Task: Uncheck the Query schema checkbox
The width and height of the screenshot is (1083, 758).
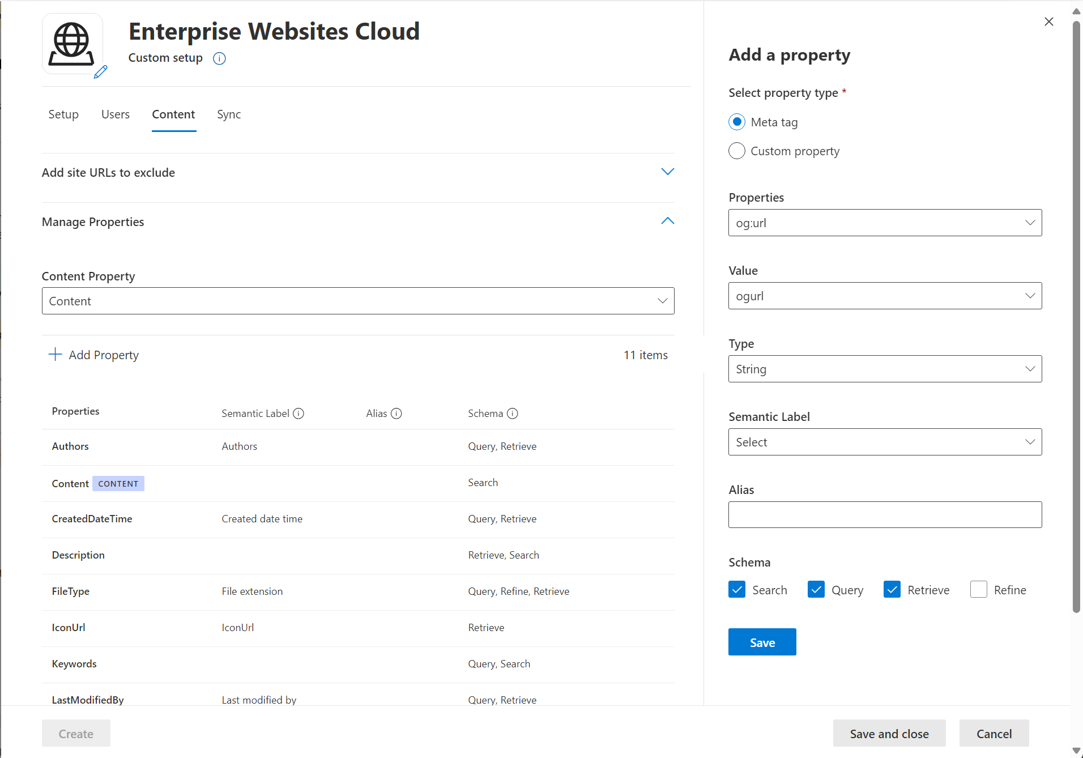Action: point(816,590)
